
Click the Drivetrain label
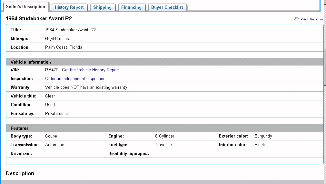[21, 154]
